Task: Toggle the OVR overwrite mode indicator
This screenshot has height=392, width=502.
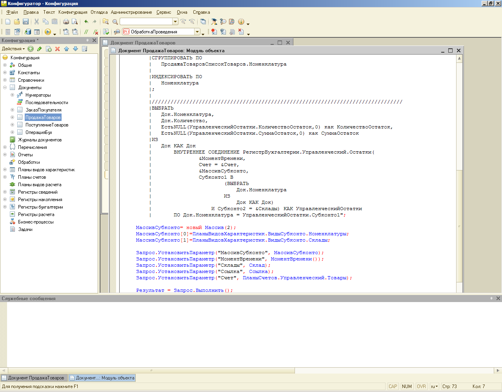Action: (x=421, y=387)
